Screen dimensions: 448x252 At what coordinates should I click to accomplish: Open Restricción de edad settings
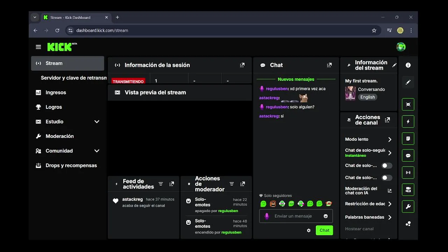point(369,204)
